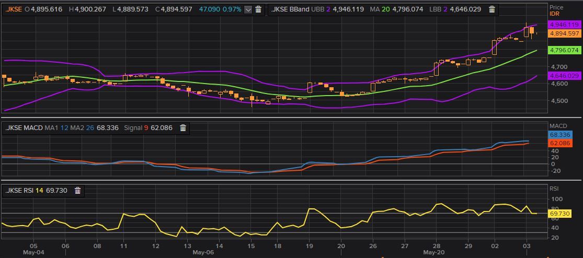Click the 05 tick on time axis
583x258 pixels.
tap(34, 245)
